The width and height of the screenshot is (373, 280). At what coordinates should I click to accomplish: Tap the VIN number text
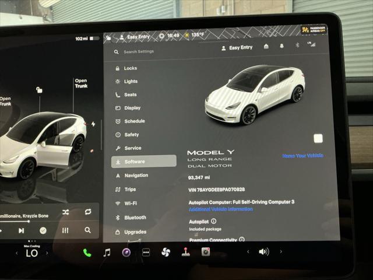[216, 190]
